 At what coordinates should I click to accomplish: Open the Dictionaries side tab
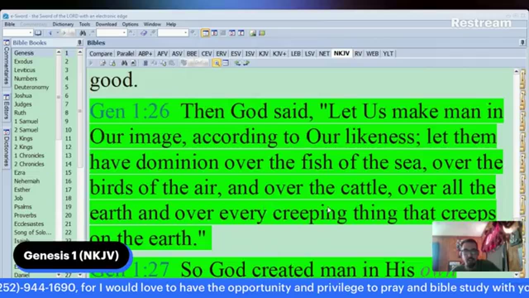tap(6, 148)
